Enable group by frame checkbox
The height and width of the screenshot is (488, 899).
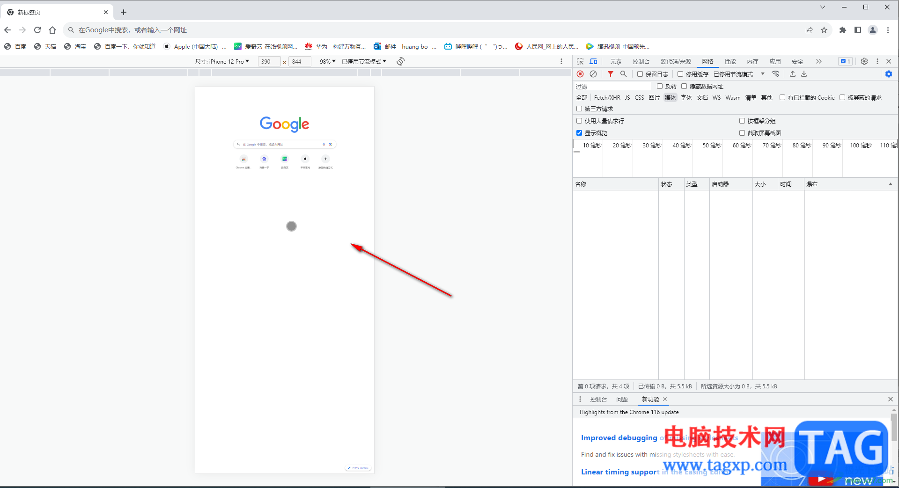pos(742,121)
